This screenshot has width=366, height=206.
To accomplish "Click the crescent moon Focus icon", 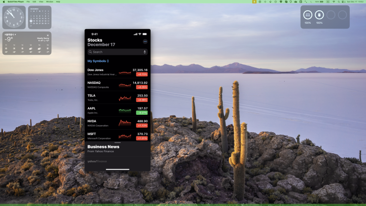I will point(311,1).
